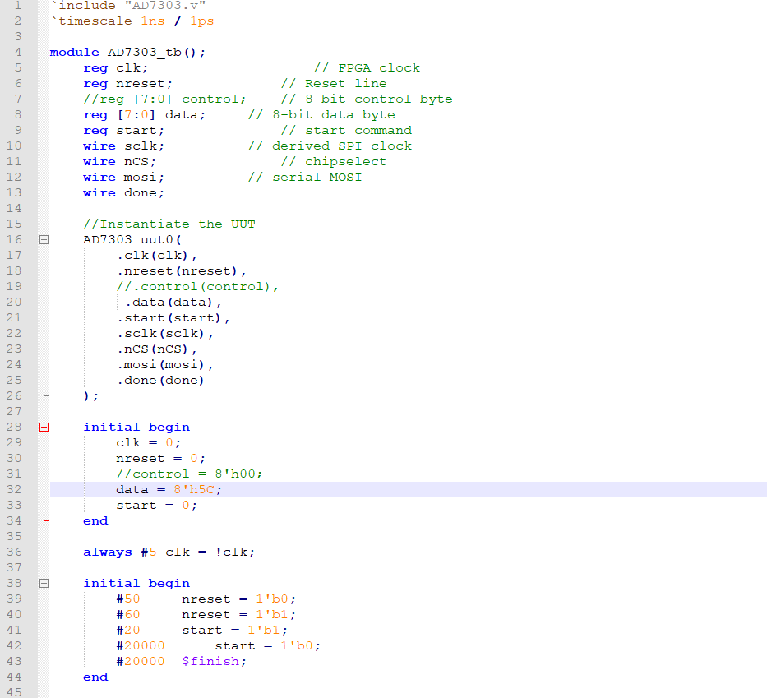This screenshot has height=698, width=767.
Task: Click 'wire done;' declaration
Action: click(x=124, y=193)
